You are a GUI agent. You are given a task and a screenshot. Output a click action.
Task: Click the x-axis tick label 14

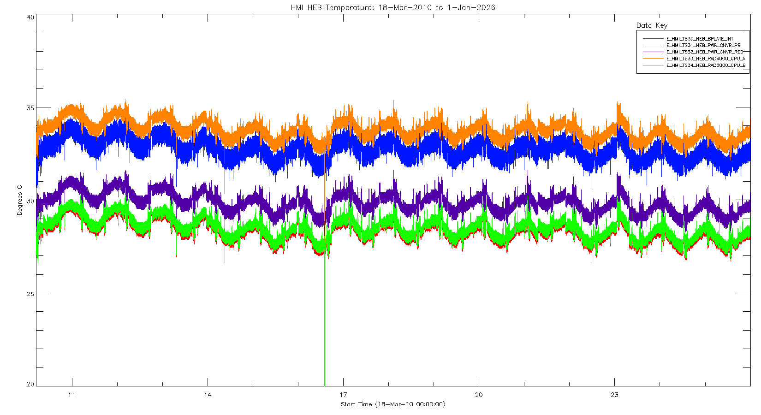click(208, 395)
